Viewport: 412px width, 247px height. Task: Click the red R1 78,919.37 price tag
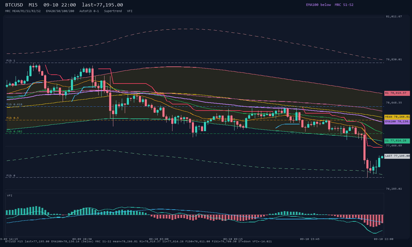(397, 93)
